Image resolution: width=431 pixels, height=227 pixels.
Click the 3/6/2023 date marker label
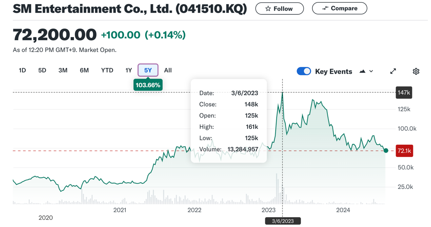click(x=283, y=221)
